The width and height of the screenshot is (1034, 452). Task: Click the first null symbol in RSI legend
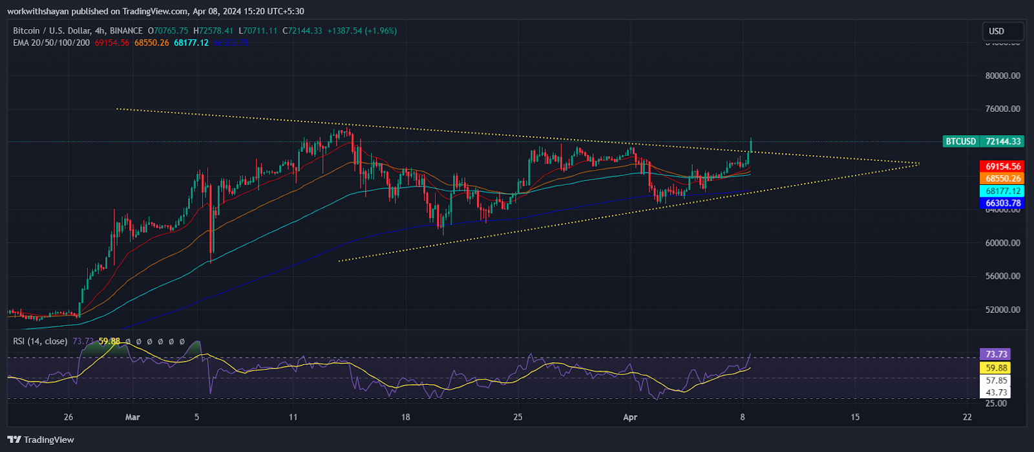(128, 341)
